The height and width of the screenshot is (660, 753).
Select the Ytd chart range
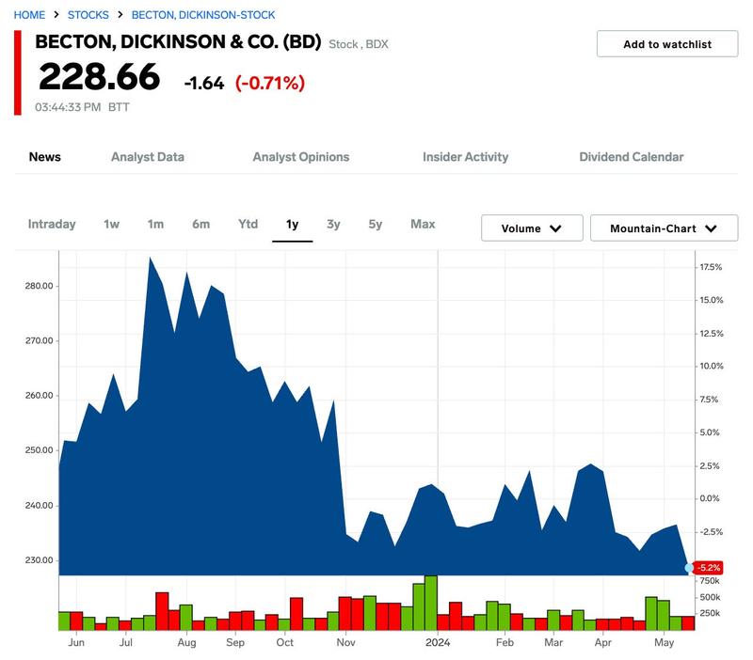(248, 224)
